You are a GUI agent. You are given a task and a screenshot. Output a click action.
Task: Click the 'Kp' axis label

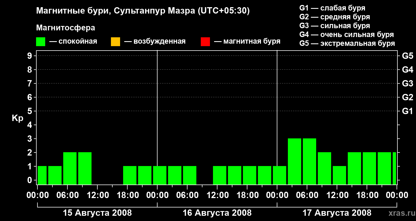(x=17, y=118)
